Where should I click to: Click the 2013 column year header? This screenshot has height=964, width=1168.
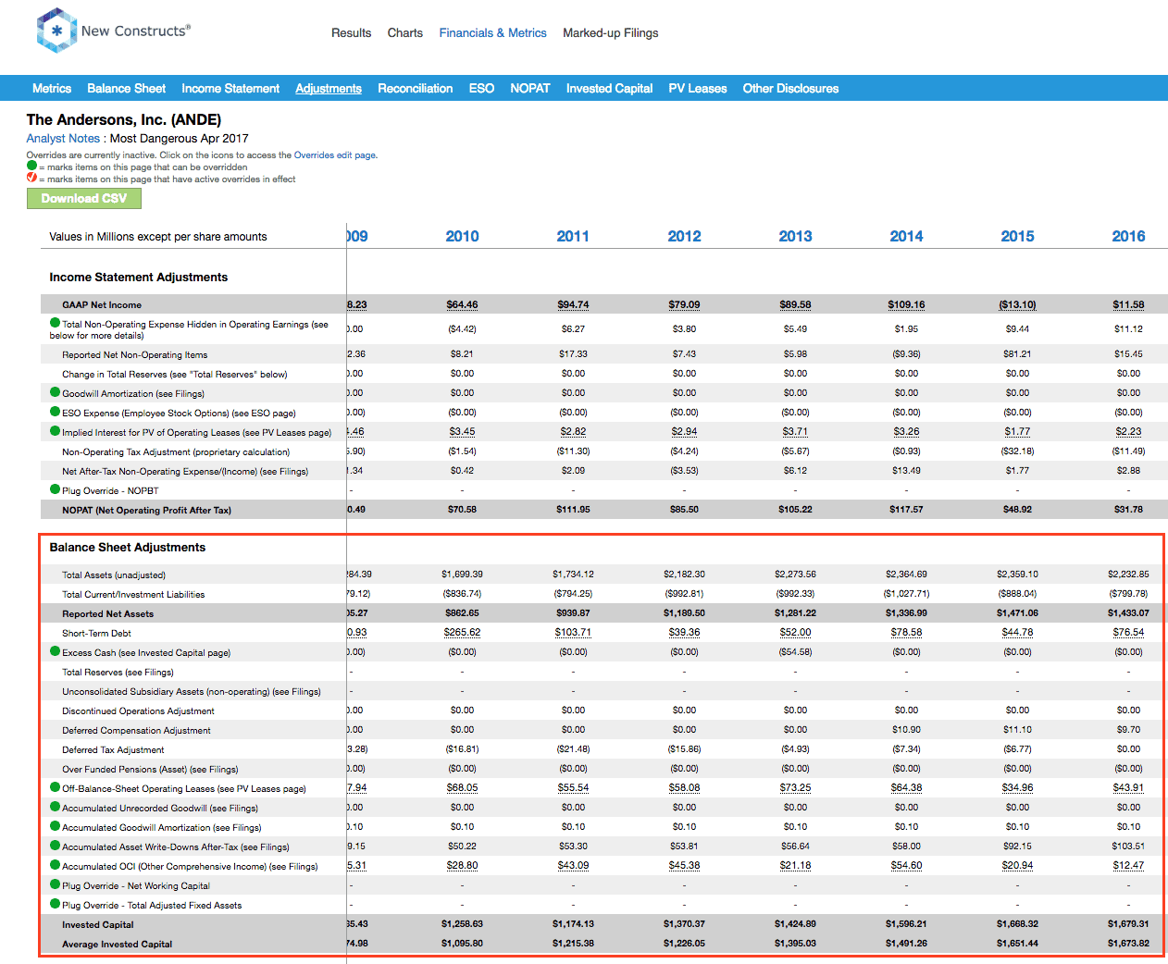point(796,237)
